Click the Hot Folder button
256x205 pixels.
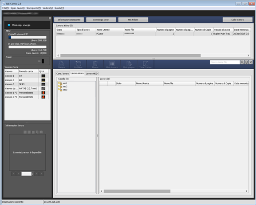coord(133,20)
